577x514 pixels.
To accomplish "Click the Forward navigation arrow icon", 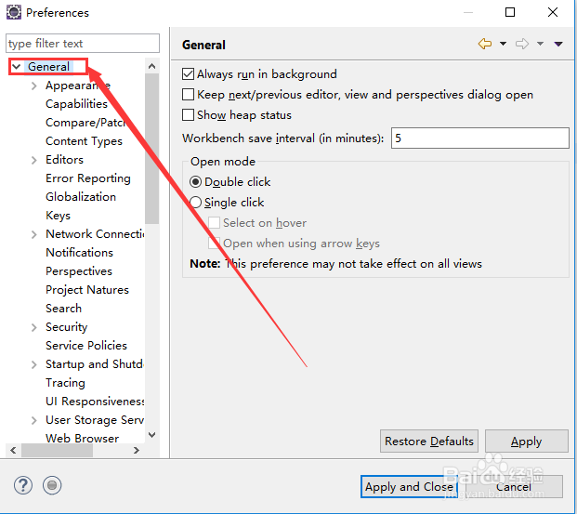I will click(x=522, y=44).
